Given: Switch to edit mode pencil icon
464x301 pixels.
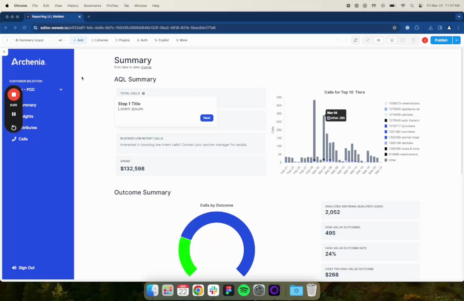Looking at the screenshot, I should pyautogui.click(x=367, y=40).
